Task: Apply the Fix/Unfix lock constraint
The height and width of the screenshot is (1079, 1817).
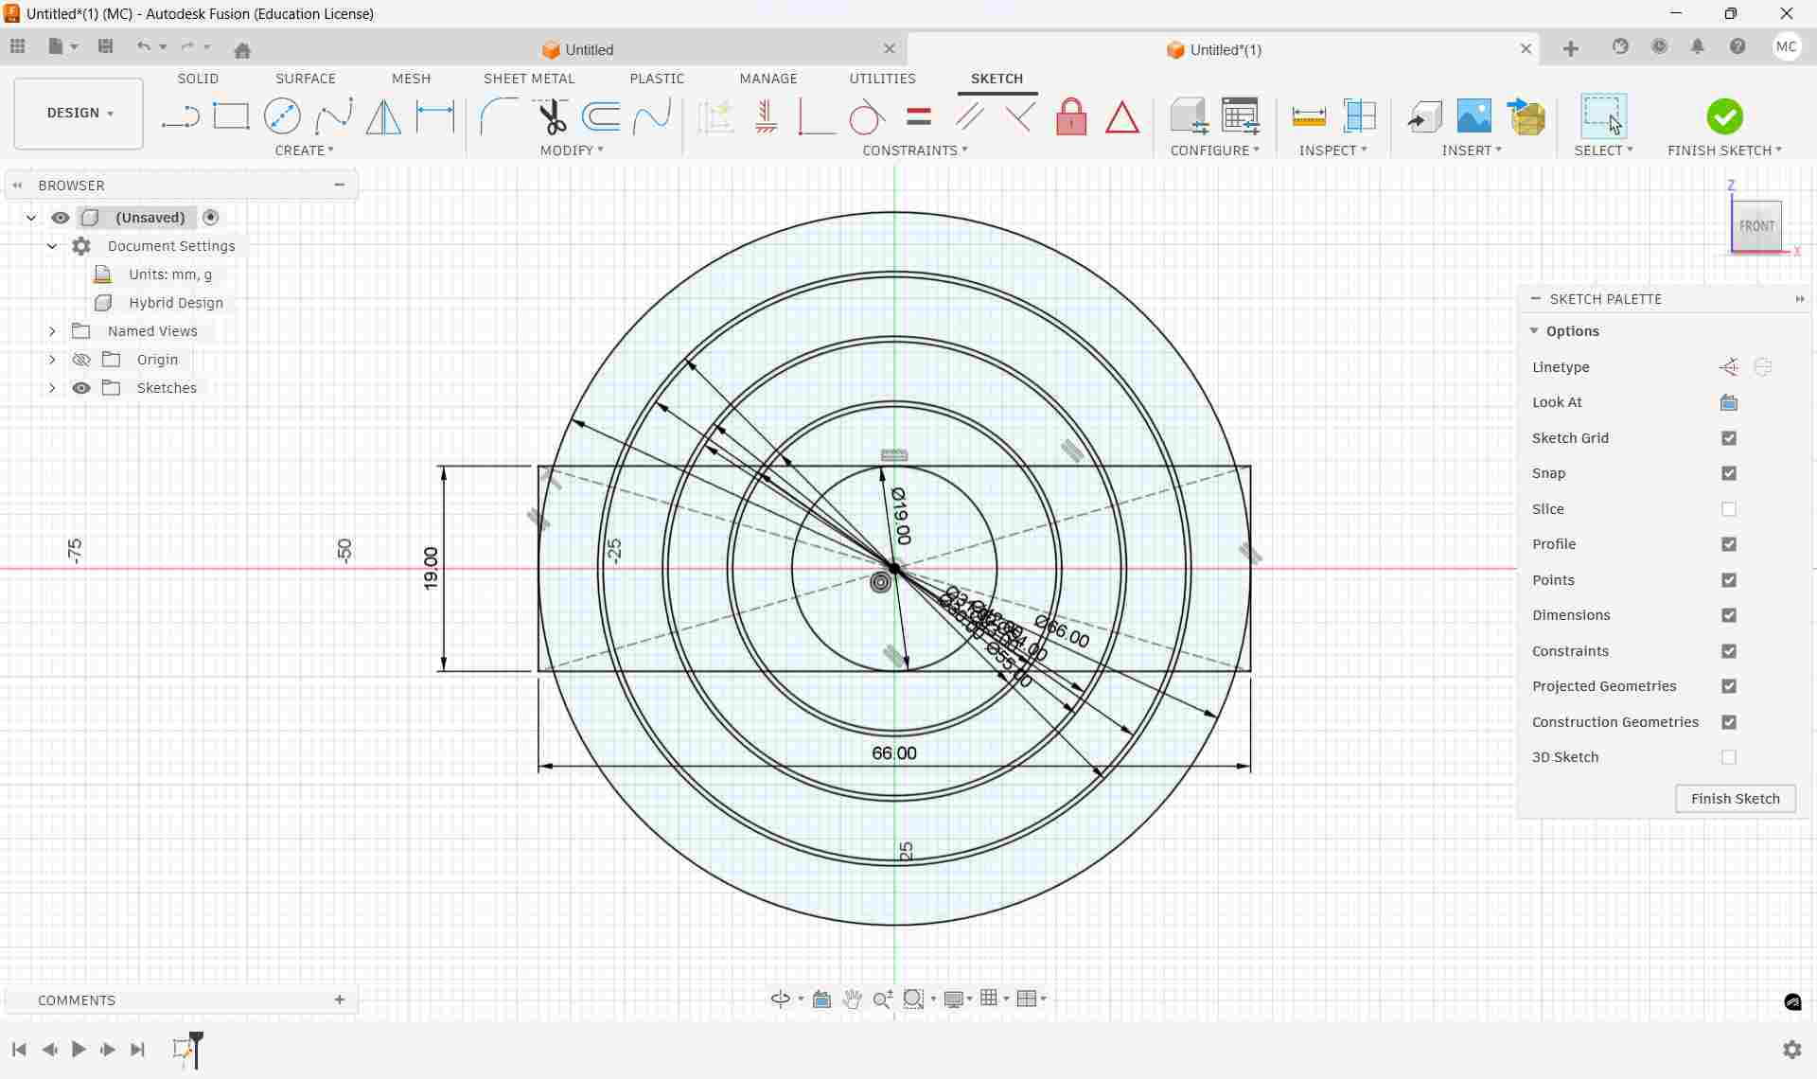Action: pos(1070,117)
